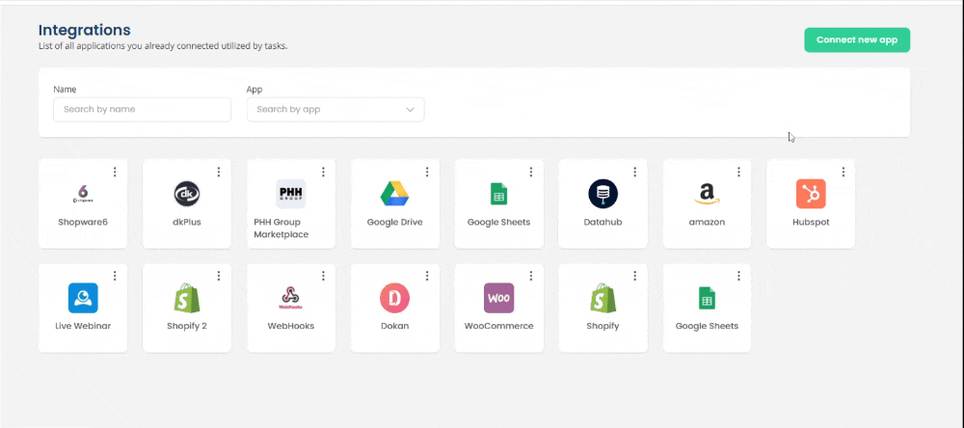Click the WebHooks logo icon
The height and width of the screenshot is (428, 964).
291,298
